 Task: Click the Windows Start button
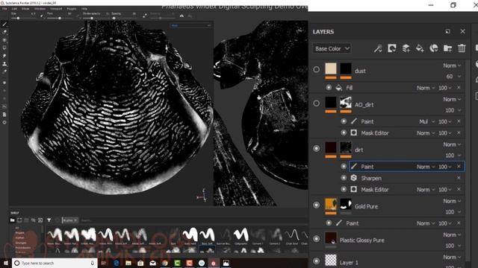6,263
